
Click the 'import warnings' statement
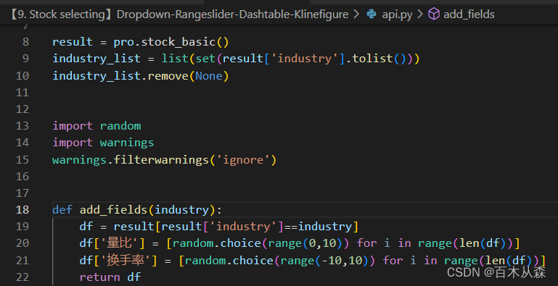point(103,143)
